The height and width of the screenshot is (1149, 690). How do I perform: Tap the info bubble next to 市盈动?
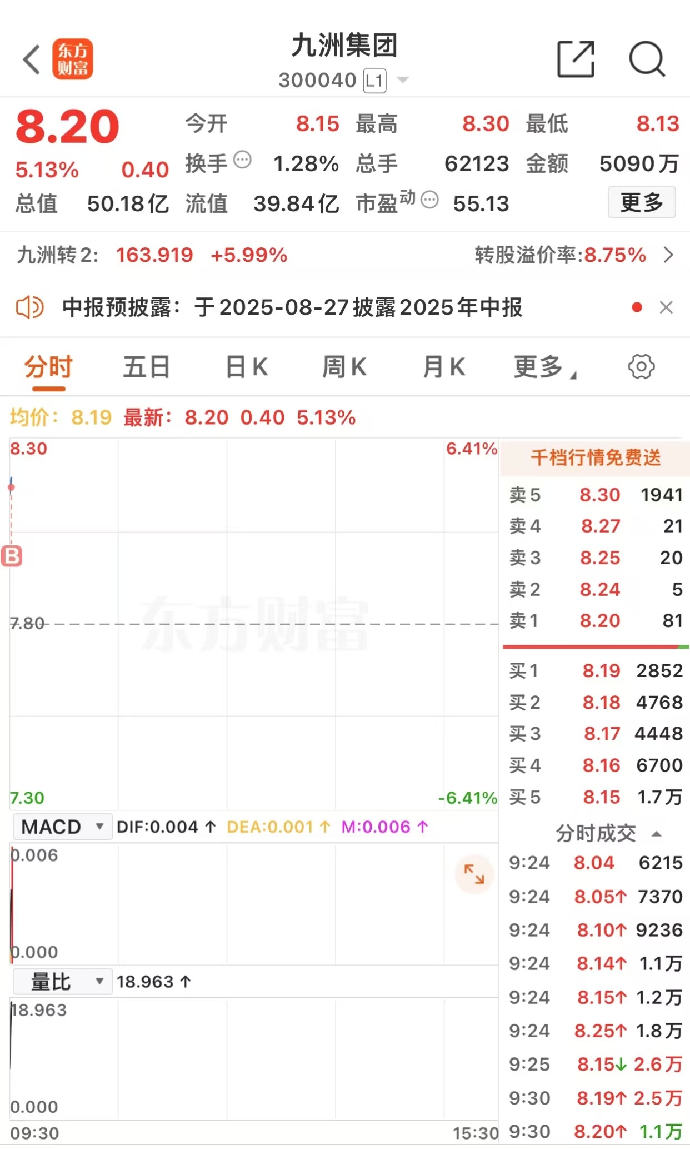429,200
